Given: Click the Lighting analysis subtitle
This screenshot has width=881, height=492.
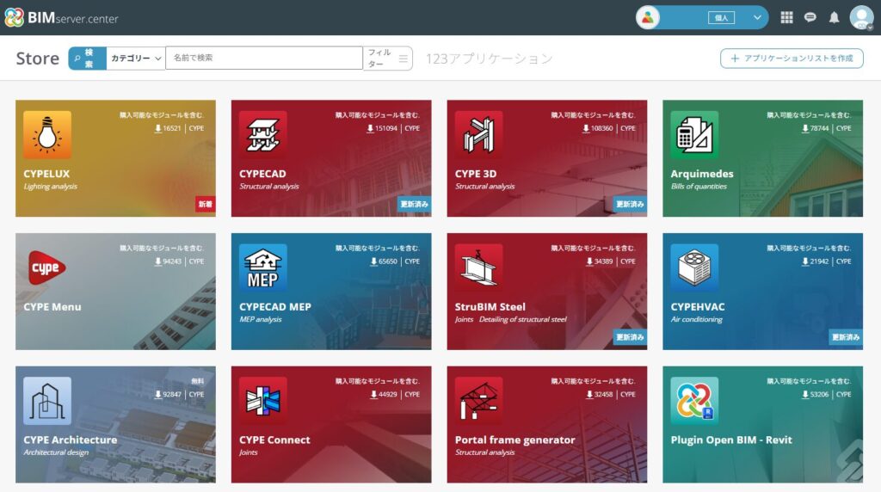Looking at the screenshot, I should [x=51, y=187].
